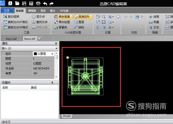Click the rotate view magnifier icon
173x124 pixels.
[x=104, y=27]
